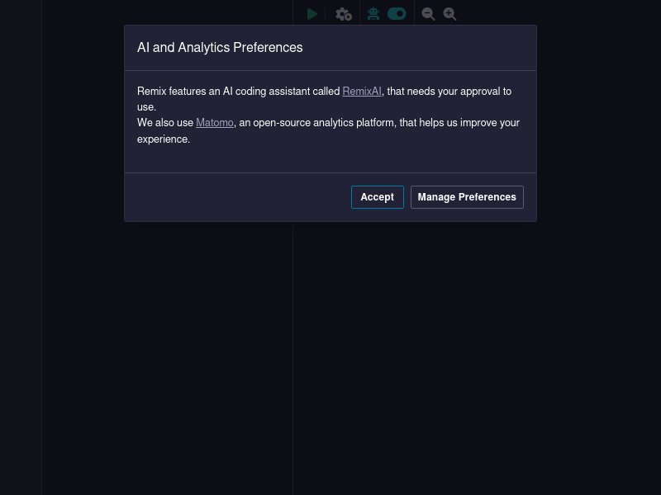Image resolution: width=661 pixels, height=495 pixels.
Task: Click the RemixAI robot icon in toolbar
Action: [373, 14]
